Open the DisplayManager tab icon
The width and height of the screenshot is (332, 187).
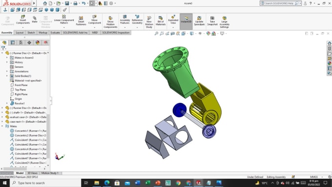click(x=38, y=42)
